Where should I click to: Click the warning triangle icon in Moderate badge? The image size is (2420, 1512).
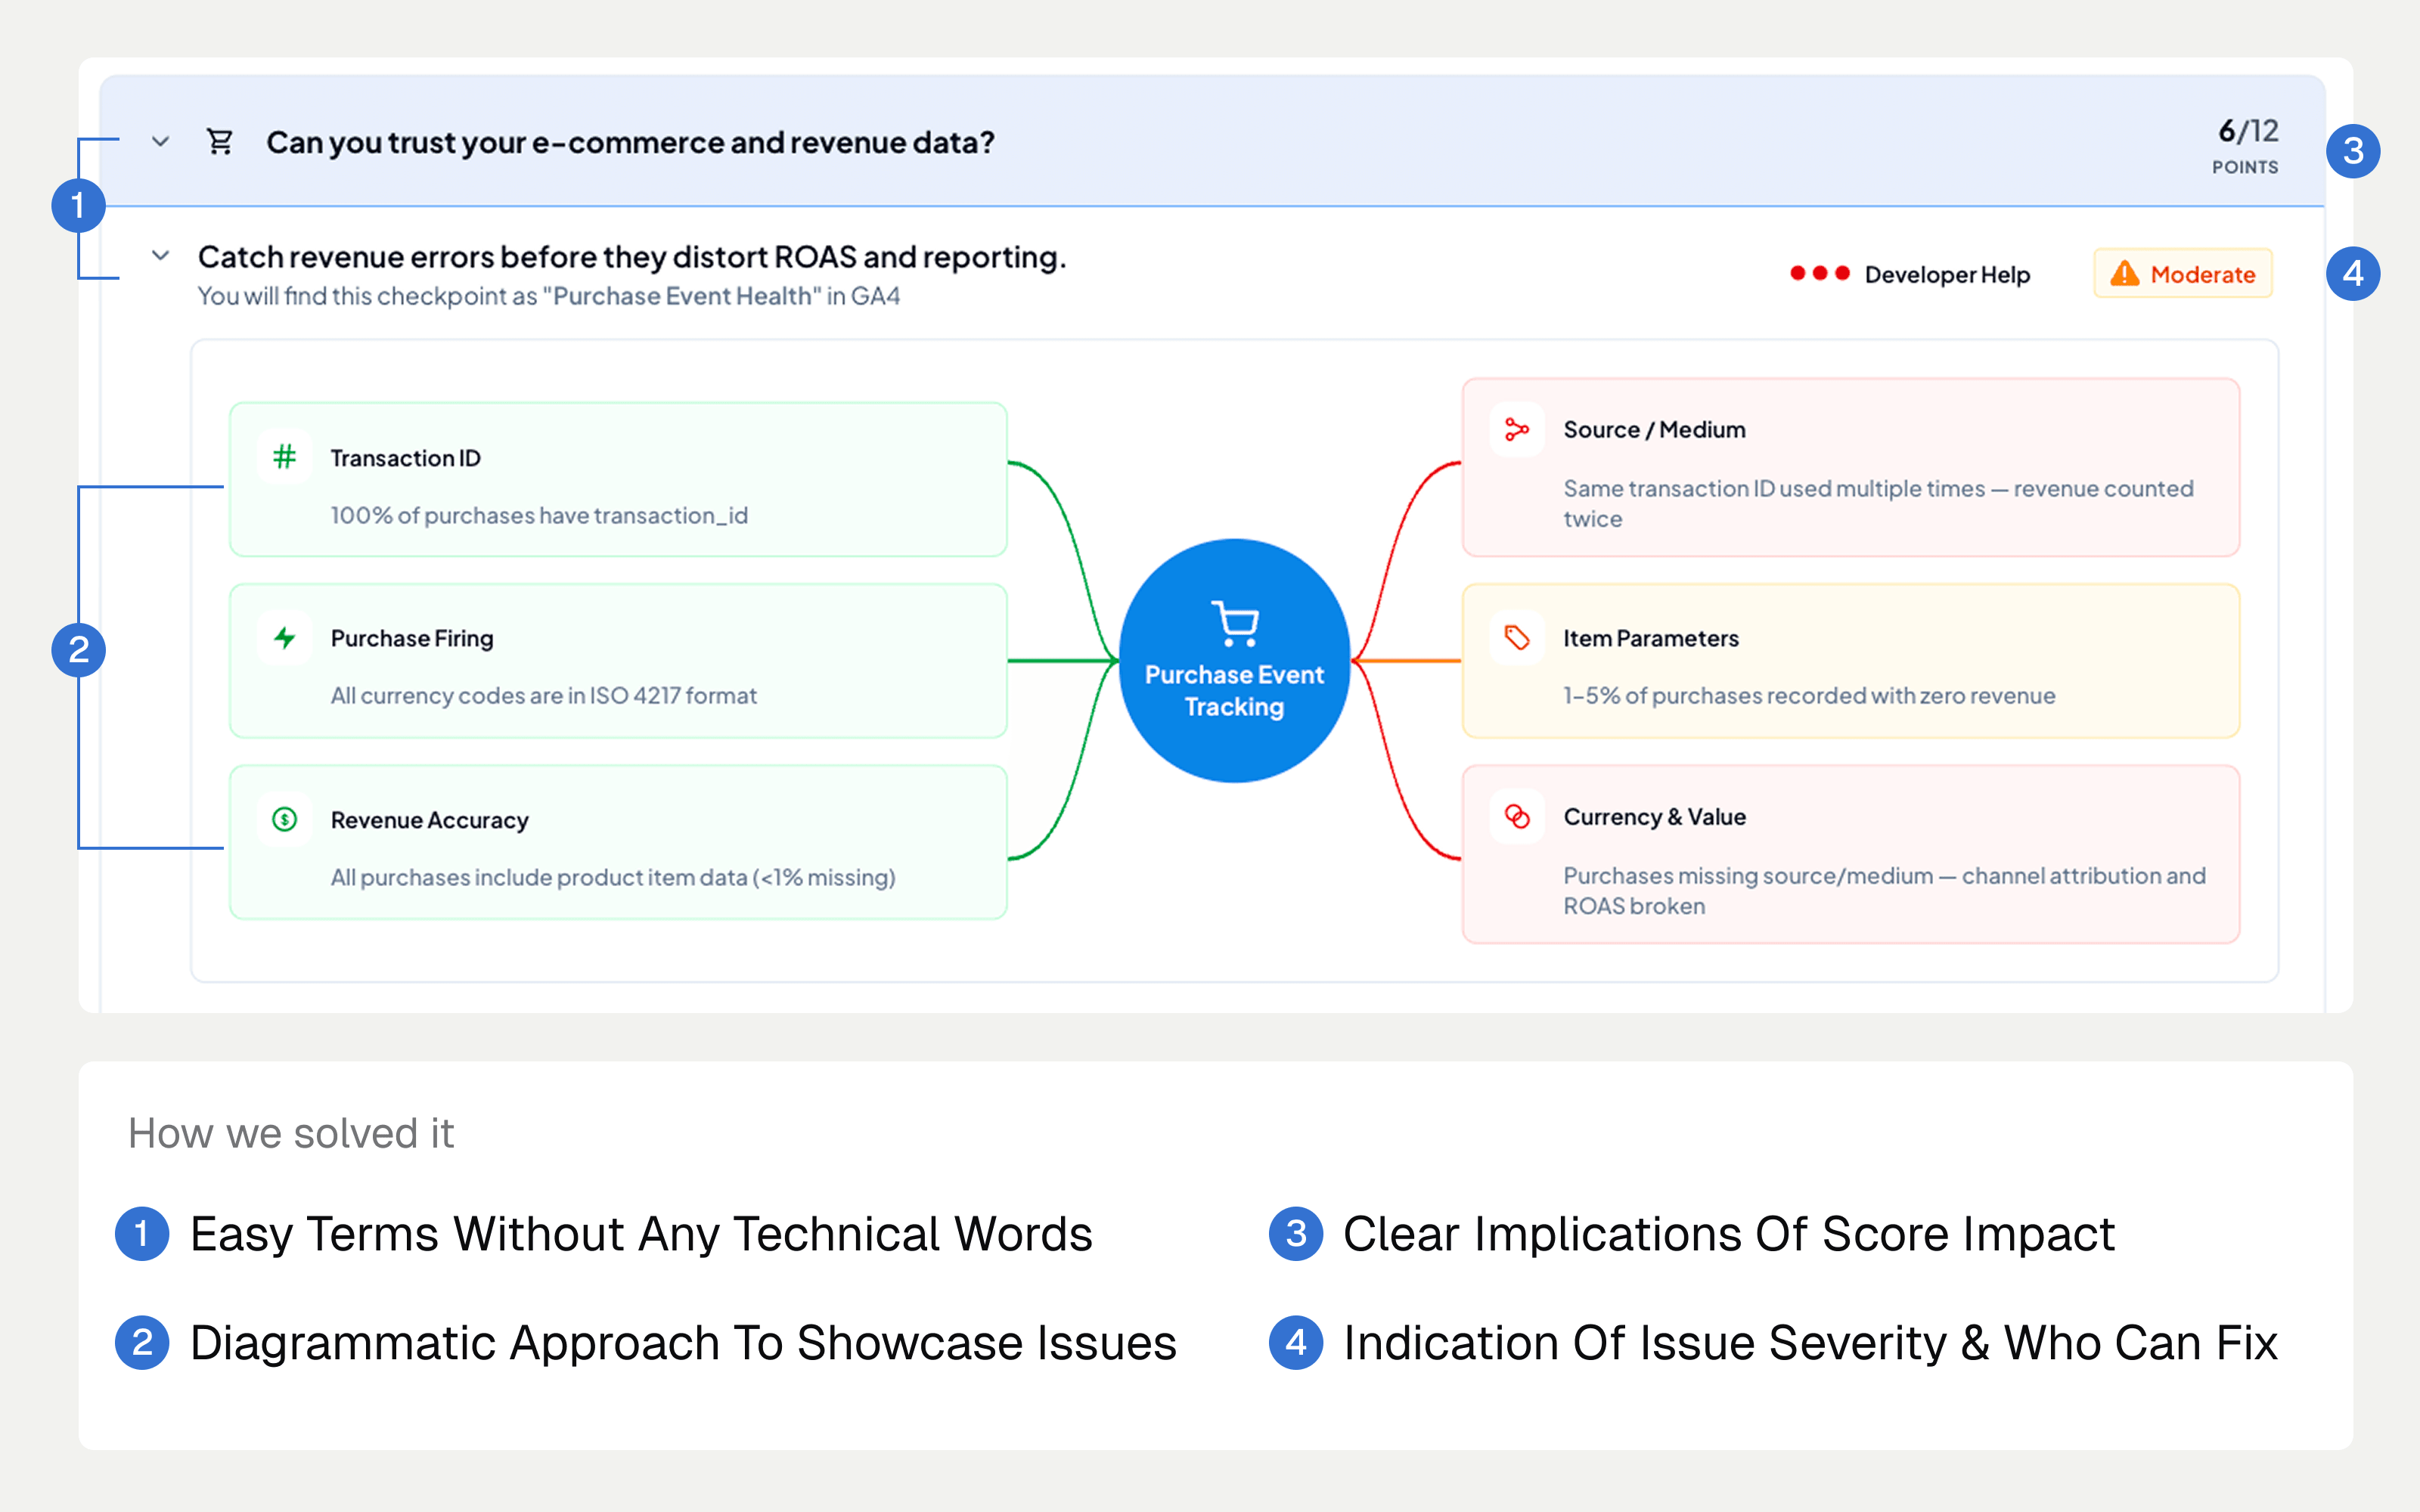[x=2124, y=274]
